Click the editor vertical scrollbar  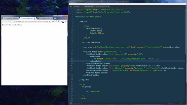pyautogui.click(x=186, y=32)
